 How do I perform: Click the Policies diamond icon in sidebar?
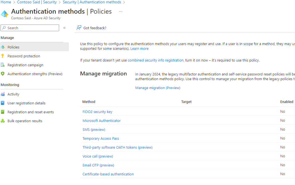click(3, 47)
